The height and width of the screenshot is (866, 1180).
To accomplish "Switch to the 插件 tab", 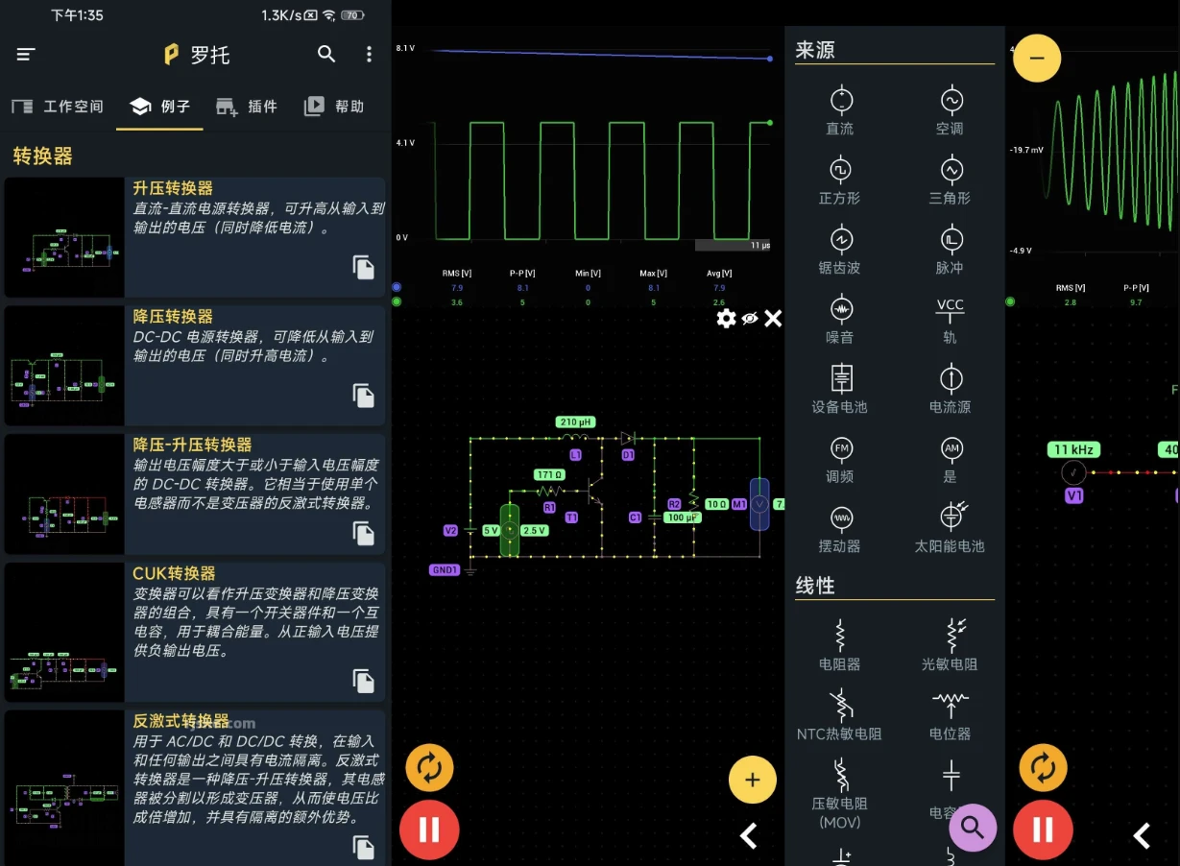I will click(x=247, y=107).
